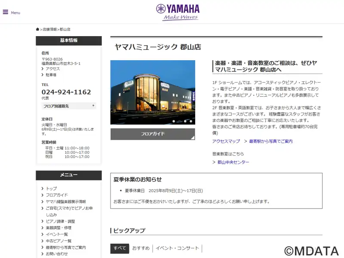Viewport: 344px width, 258px height.
Task: Open the アクセス link under address
Action: coord(52,69)
